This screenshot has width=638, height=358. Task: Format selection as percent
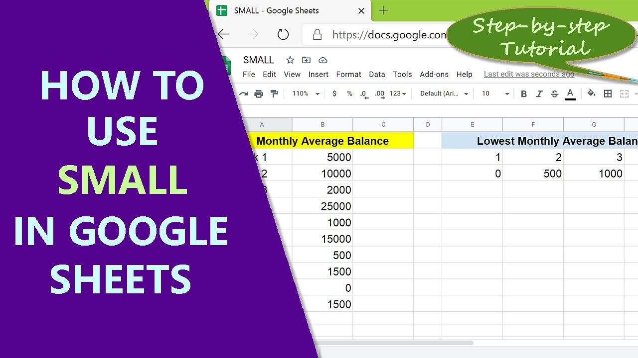click(x=349, y=93)
